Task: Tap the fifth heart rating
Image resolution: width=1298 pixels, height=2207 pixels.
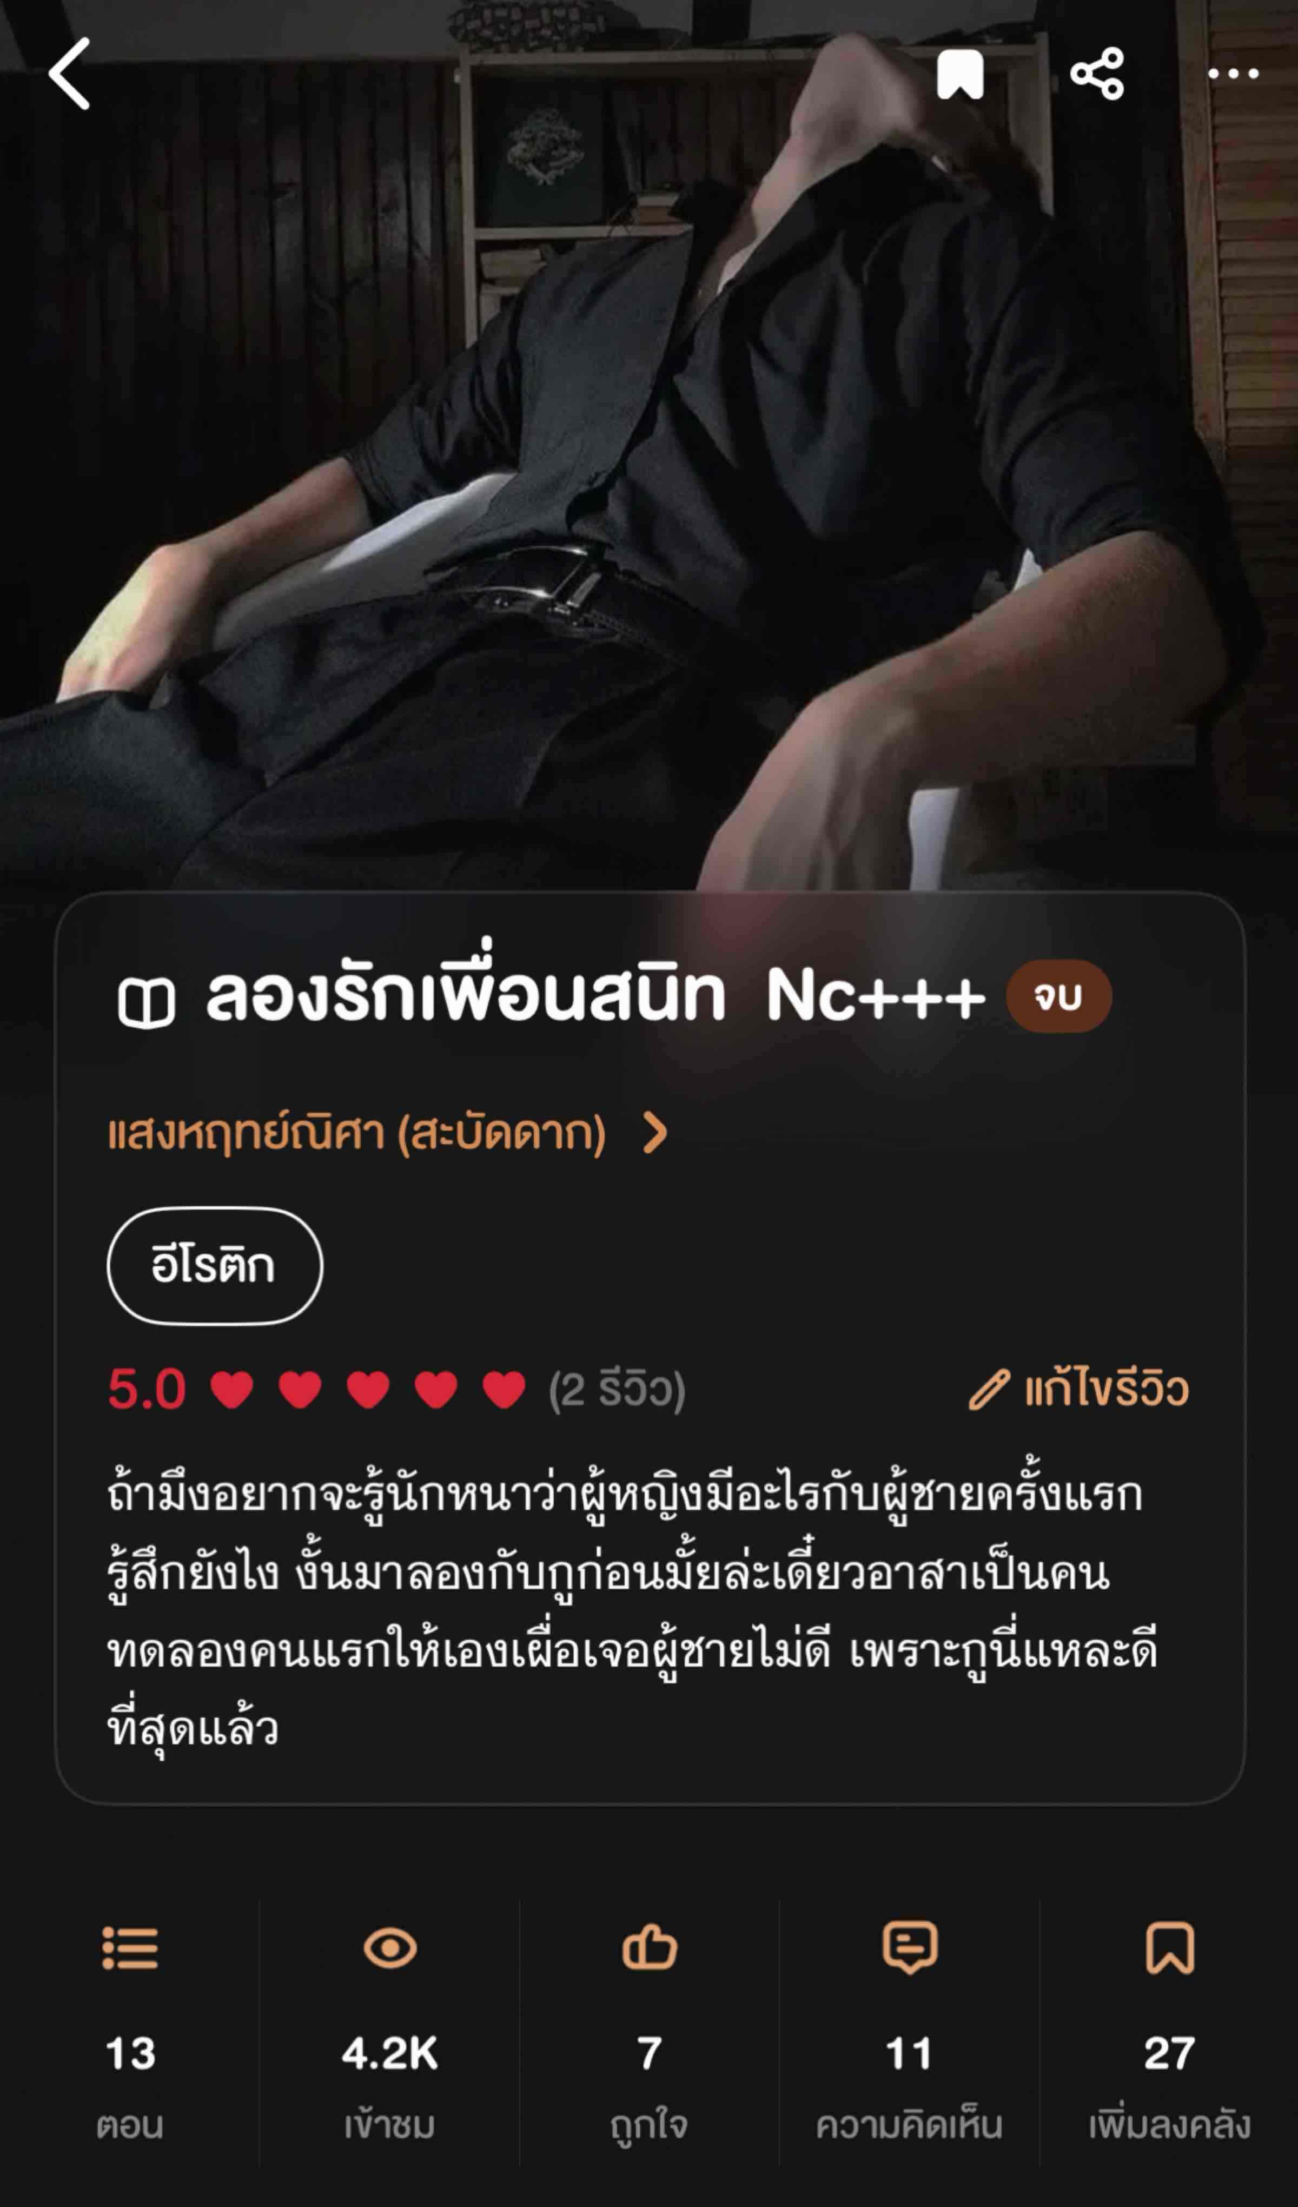Action: 504,1390
